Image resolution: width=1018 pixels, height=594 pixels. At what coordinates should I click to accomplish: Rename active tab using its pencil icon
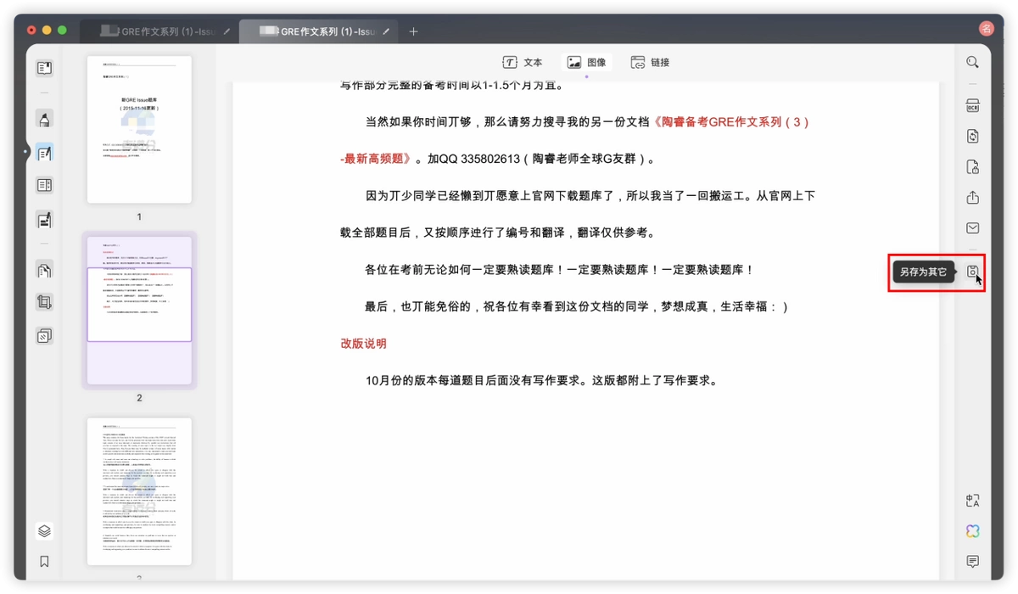pos(386,31)
